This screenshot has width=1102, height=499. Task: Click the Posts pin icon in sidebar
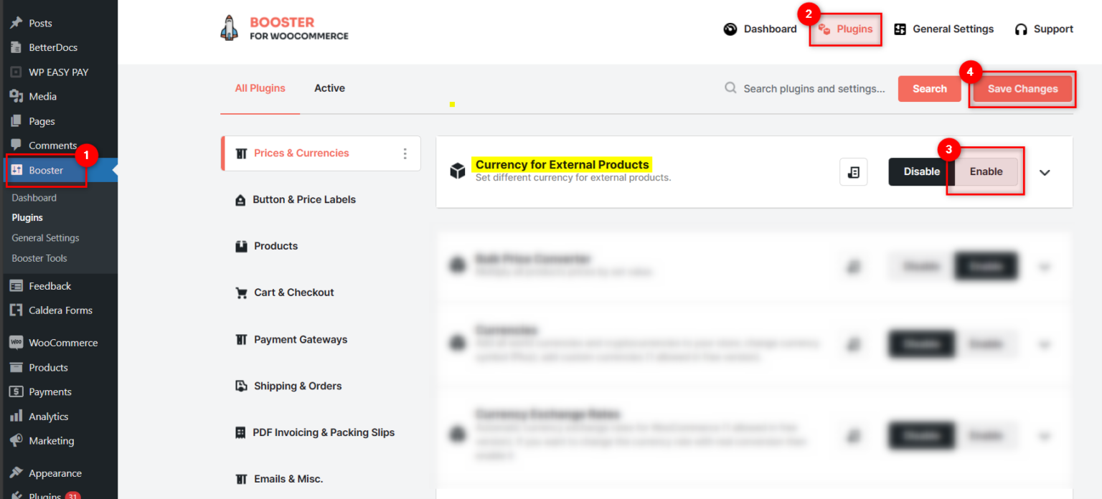[17, 23]
